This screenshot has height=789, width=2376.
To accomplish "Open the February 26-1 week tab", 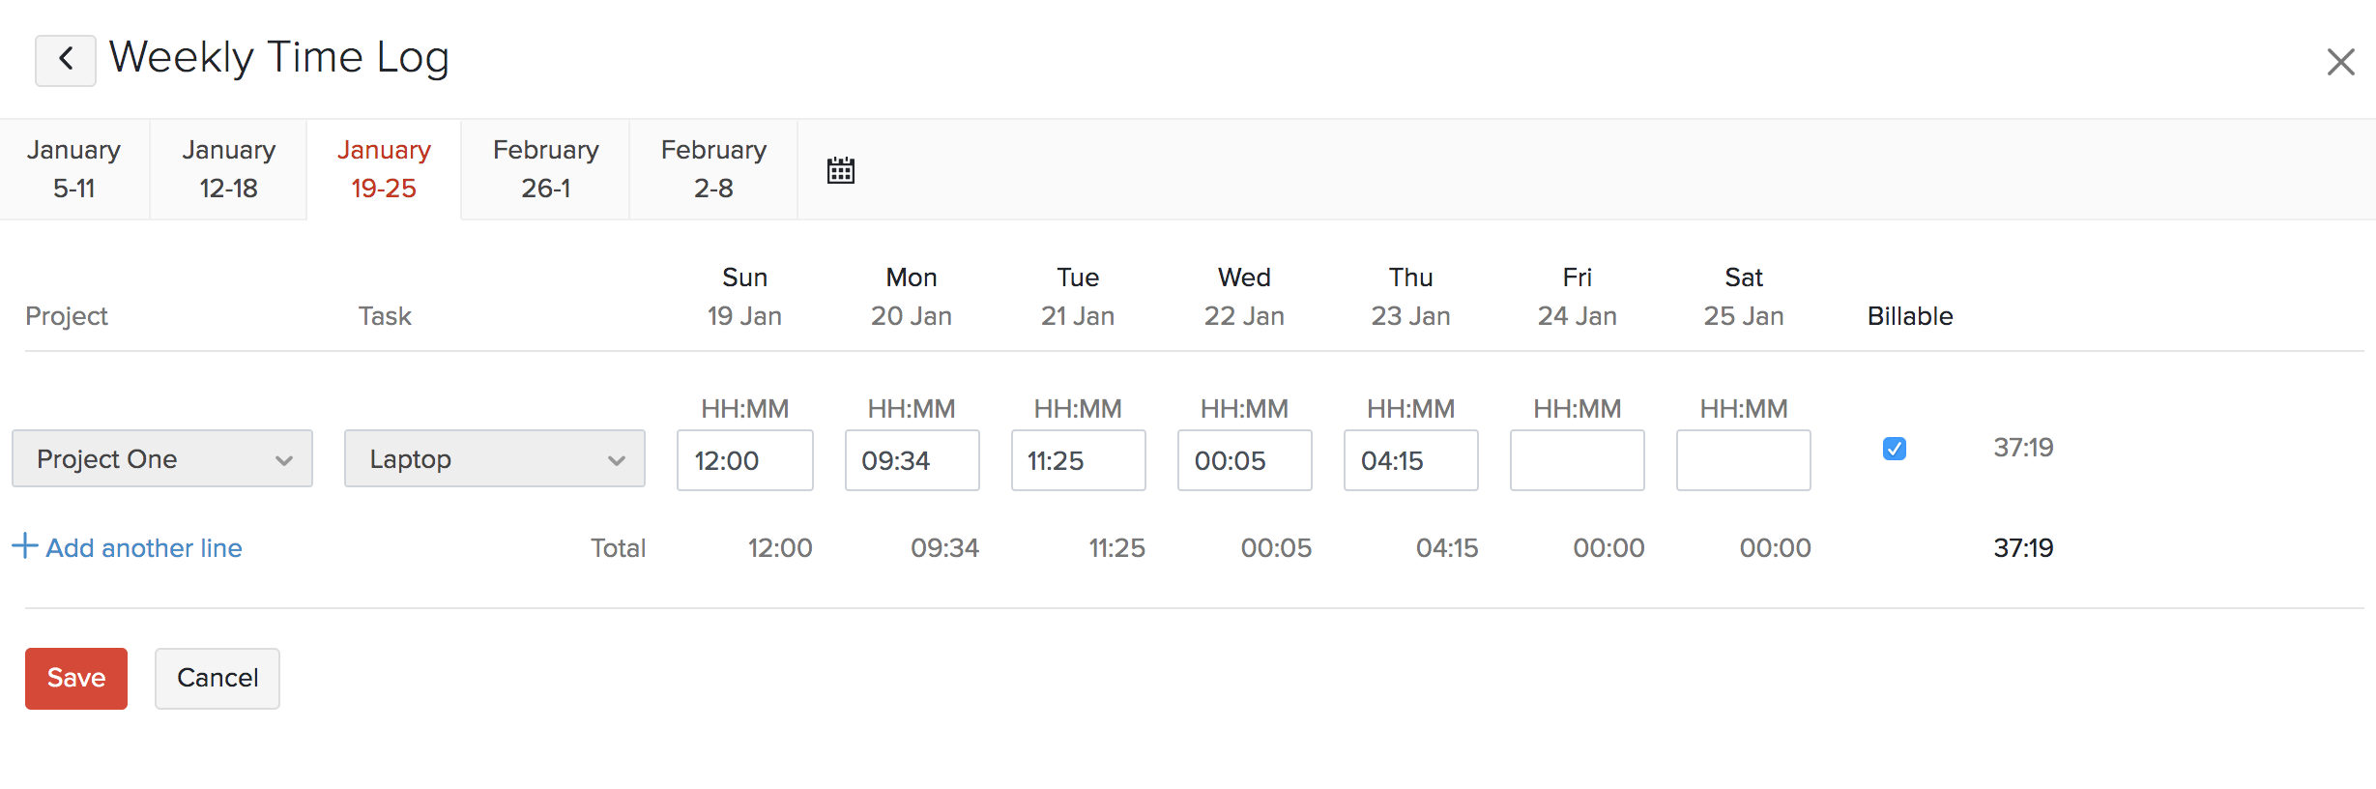I will [544, 168].
